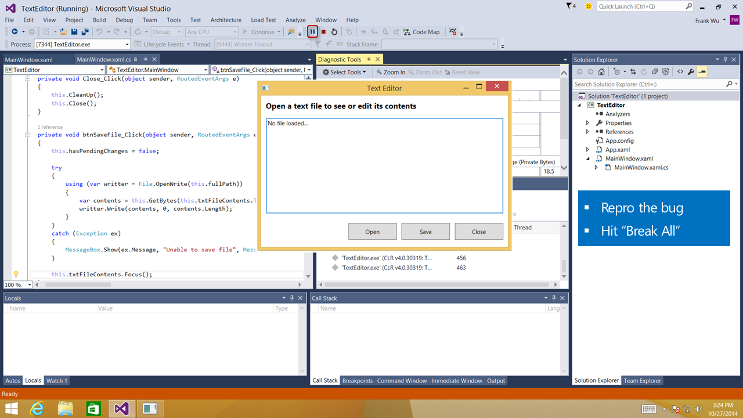
Task: Click Zoom In in Diagnostic Tools
Action: coord(391,72)
